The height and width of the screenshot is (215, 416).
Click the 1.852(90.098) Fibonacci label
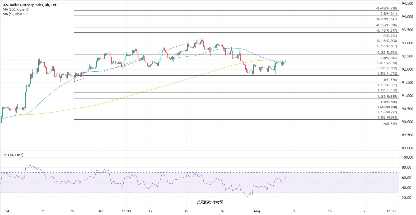tap(387, 118)
